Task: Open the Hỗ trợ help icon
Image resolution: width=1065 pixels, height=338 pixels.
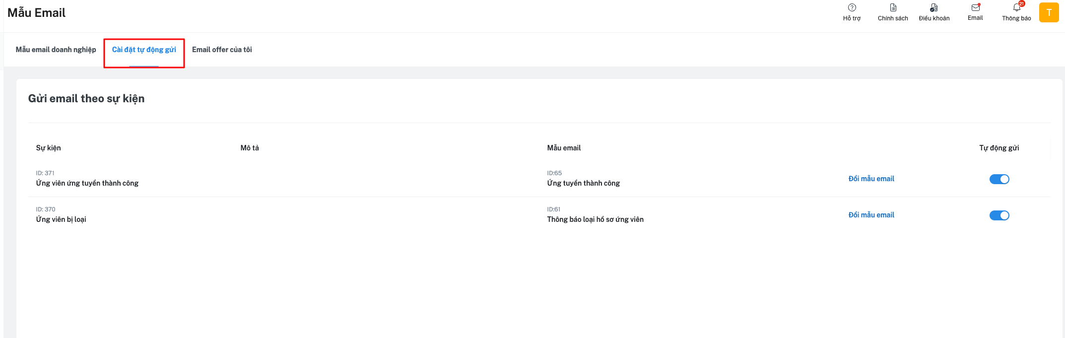Action: 852,8
